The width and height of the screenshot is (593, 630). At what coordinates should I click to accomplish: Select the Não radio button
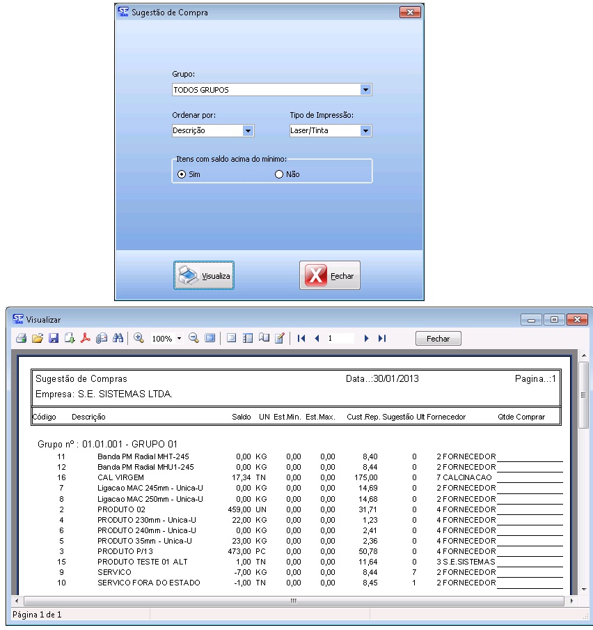(279, 174)
